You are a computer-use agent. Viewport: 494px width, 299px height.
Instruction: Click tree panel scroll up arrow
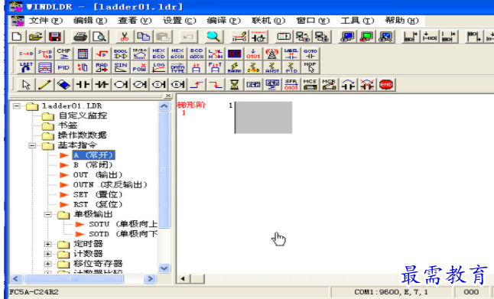pos(164,106)
